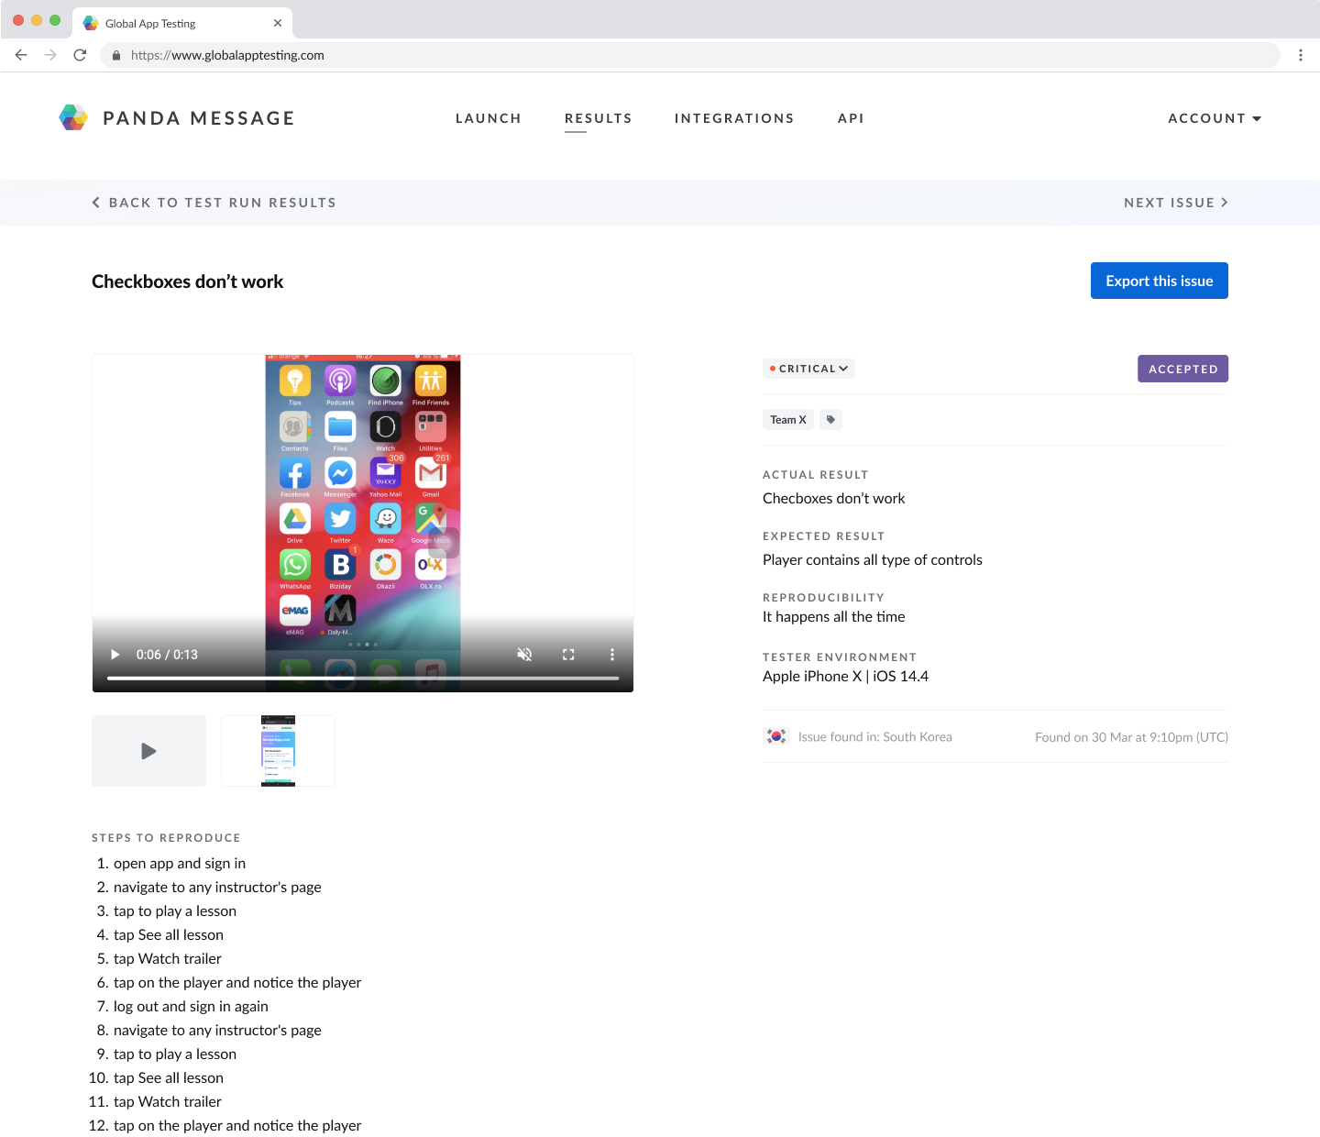The image size is (1320, 1137).
Task: Click the South Korea flag icon
Action: click(776, 736)
